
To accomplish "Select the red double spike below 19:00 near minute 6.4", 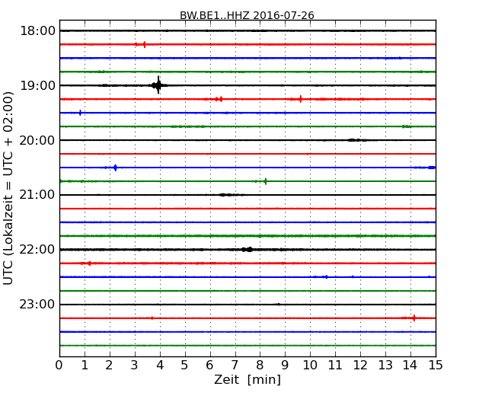I will tap(219, 99).
